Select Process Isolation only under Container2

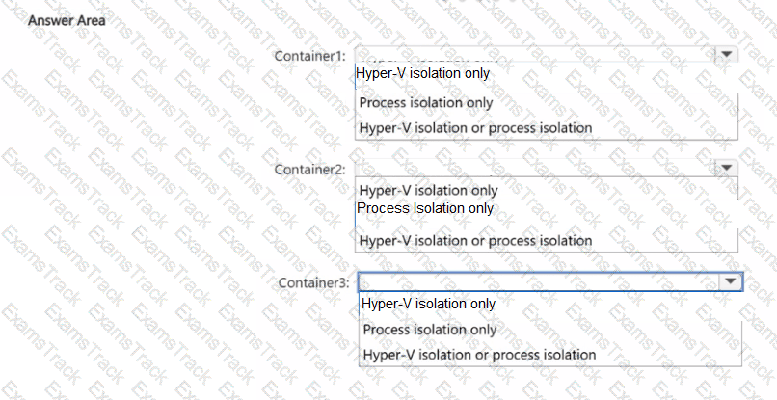(x=424, y=208)
